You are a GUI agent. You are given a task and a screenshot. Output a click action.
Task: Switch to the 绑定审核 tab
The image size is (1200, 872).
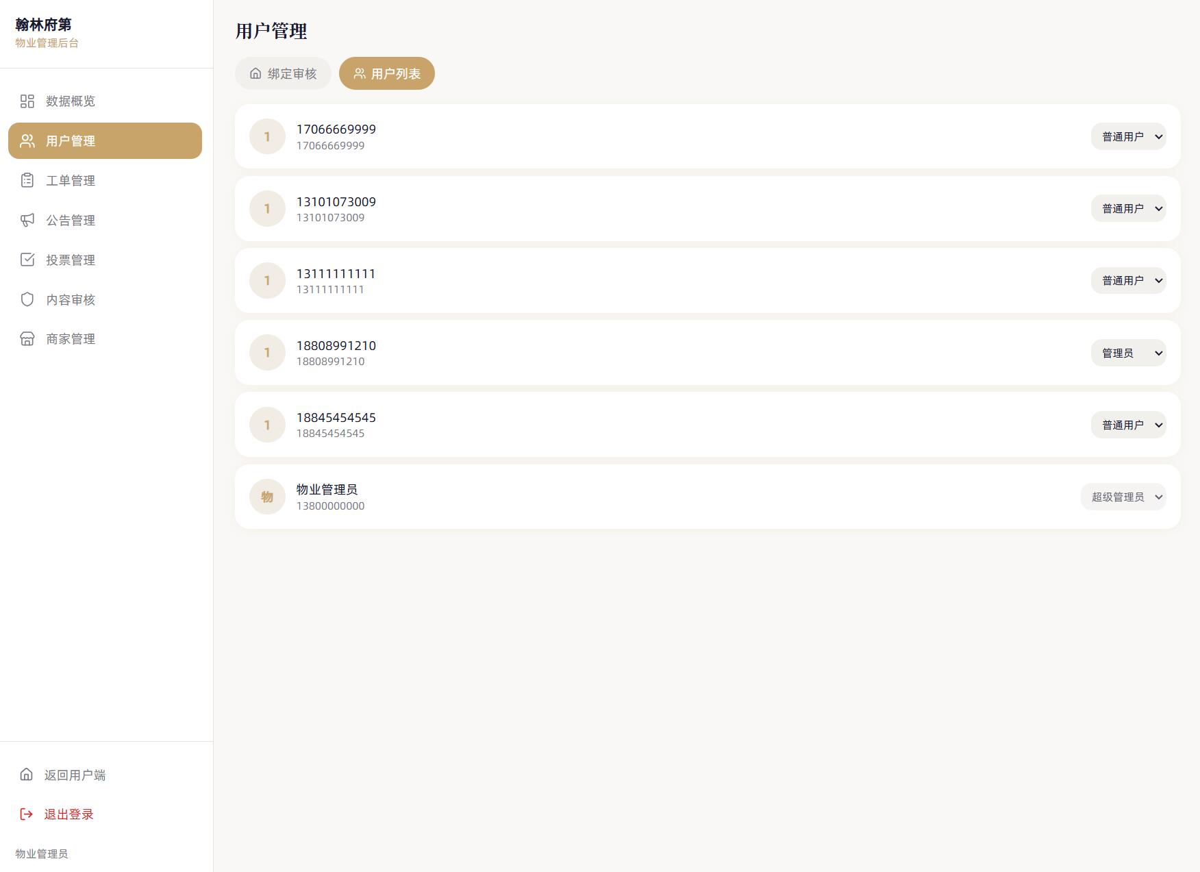283,73
